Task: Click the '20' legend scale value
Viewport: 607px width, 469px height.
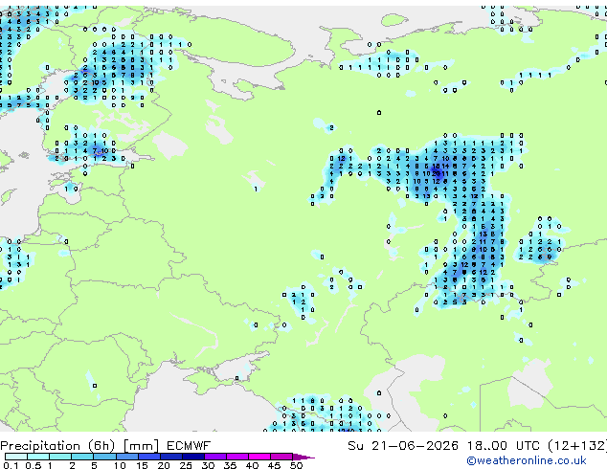Action: 164,465
